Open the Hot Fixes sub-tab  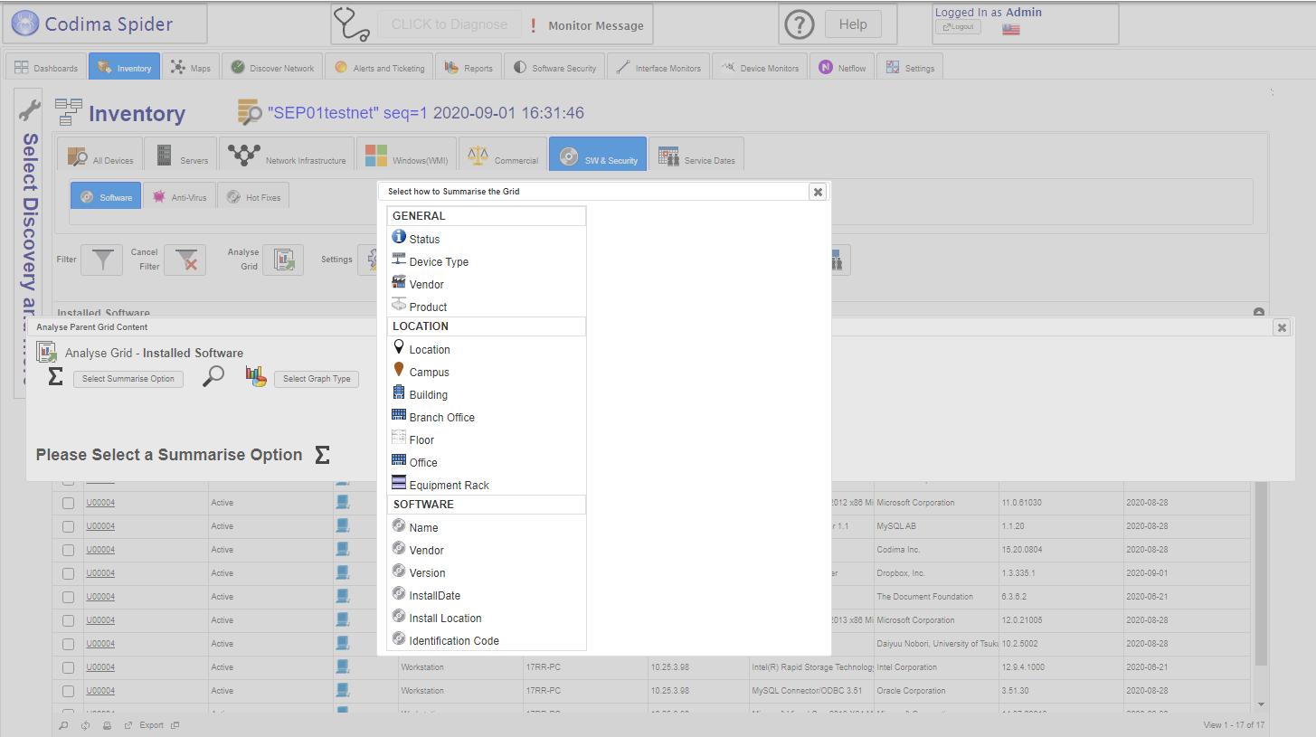253,196
